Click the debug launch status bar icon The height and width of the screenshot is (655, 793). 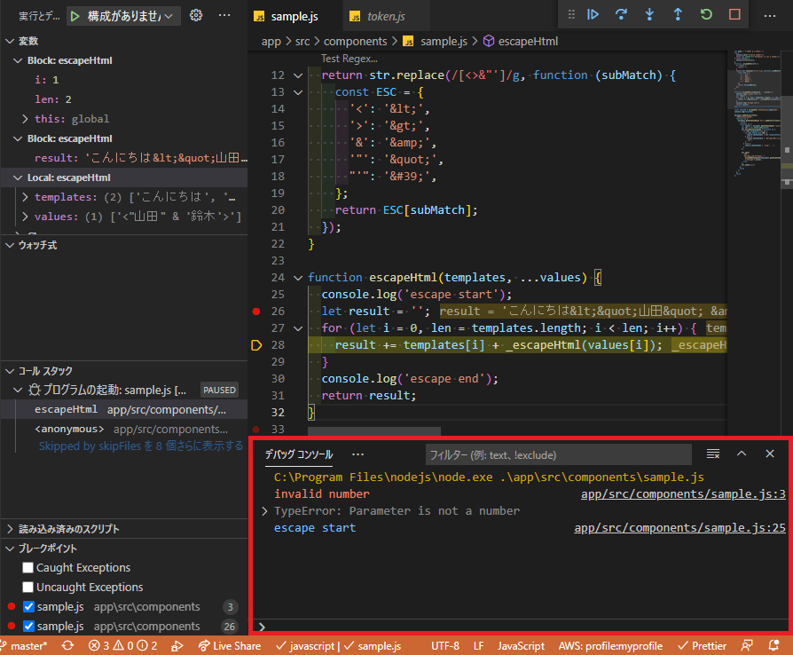(177, 646)
